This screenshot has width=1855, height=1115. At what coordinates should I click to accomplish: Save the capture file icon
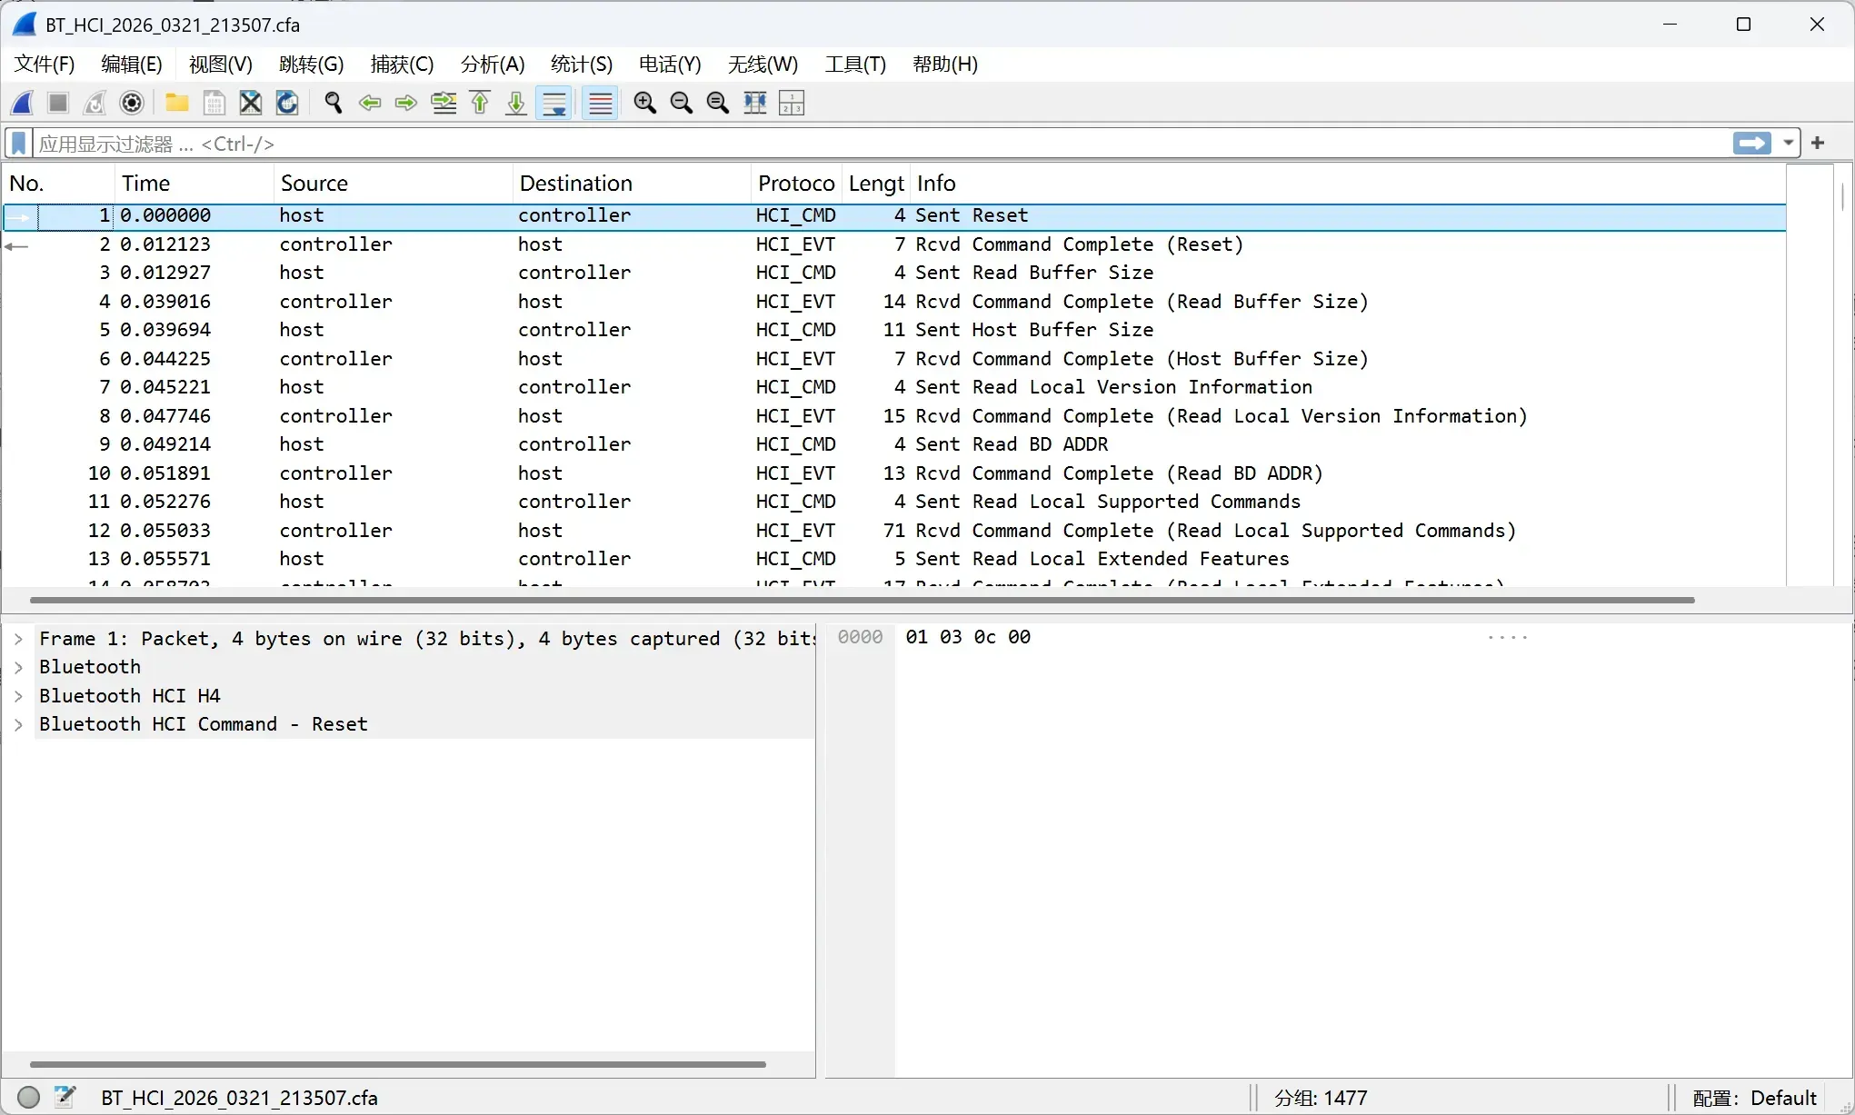click(214, 103)
